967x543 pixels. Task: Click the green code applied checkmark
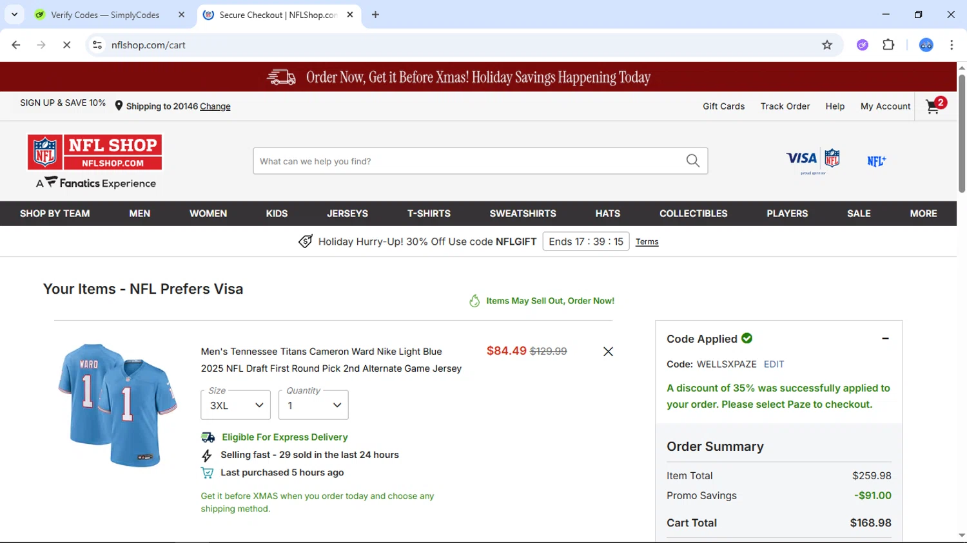[x=747, y=338]
